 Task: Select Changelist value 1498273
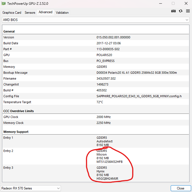tap(102, 84)
